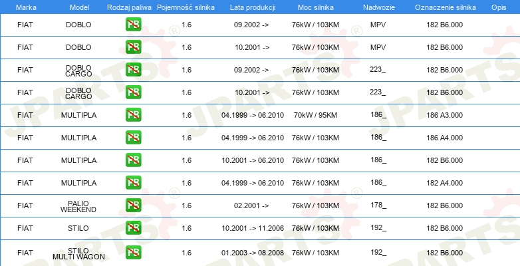The height and width of the screenshot is (266, 520).
Task: Click fuel icon in MULTIPLA 182 A4.000 row
Action: pos(133,182)
